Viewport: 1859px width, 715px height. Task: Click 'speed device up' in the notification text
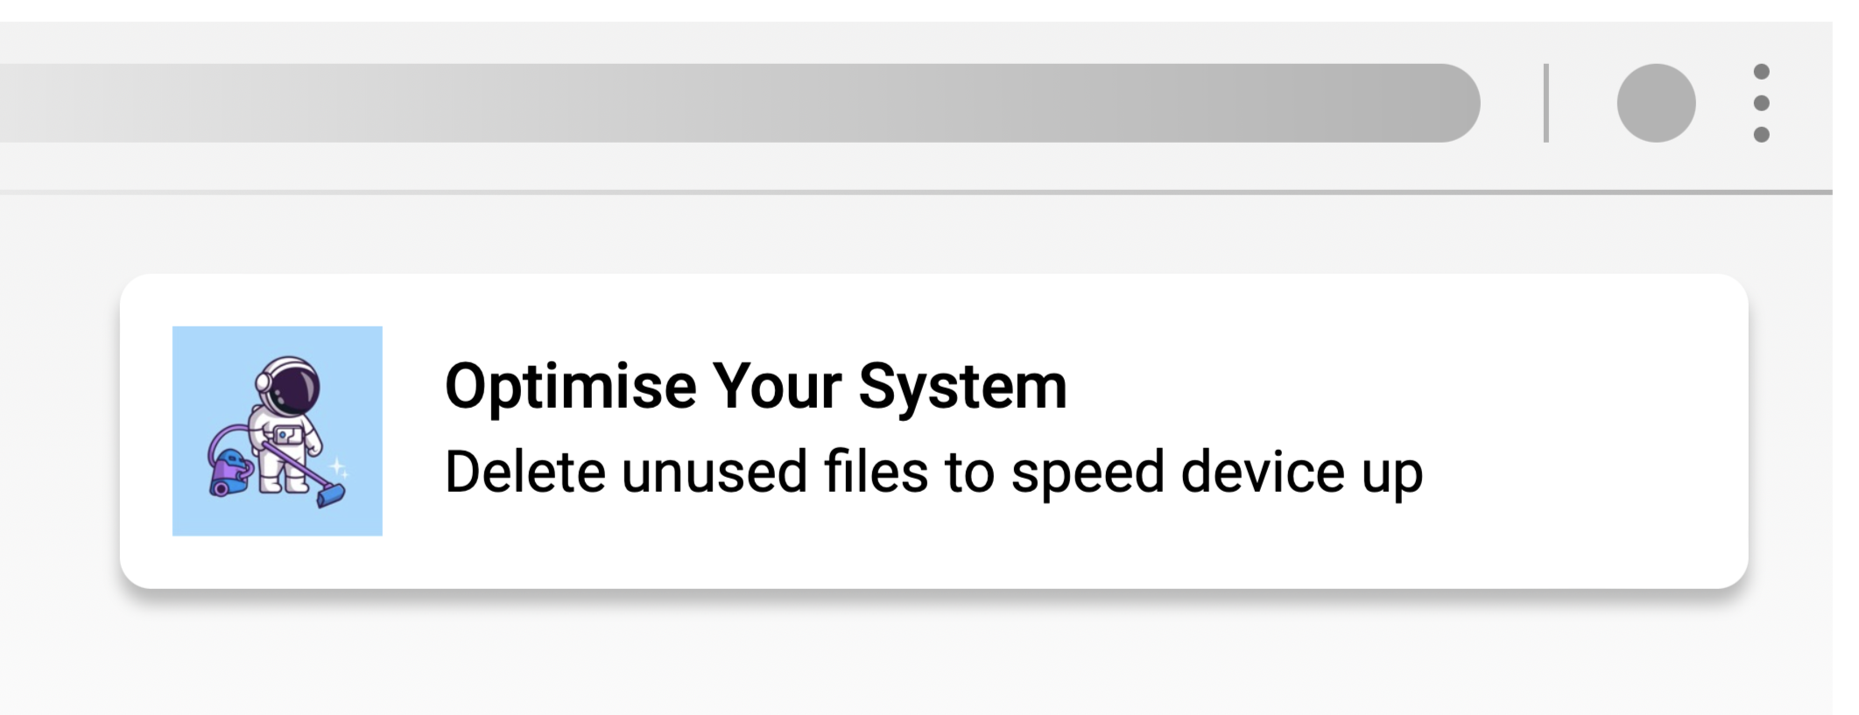(x=1216, y=473)
